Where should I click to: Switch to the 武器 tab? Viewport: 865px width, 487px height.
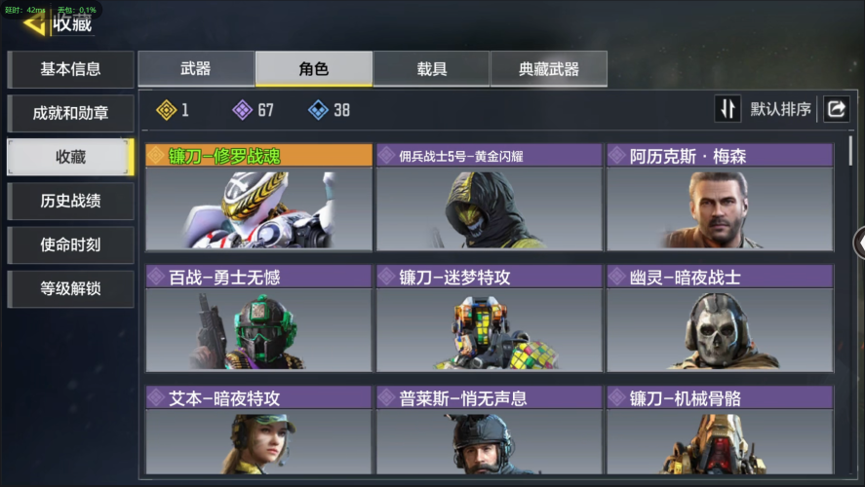(x=196, y=69)
